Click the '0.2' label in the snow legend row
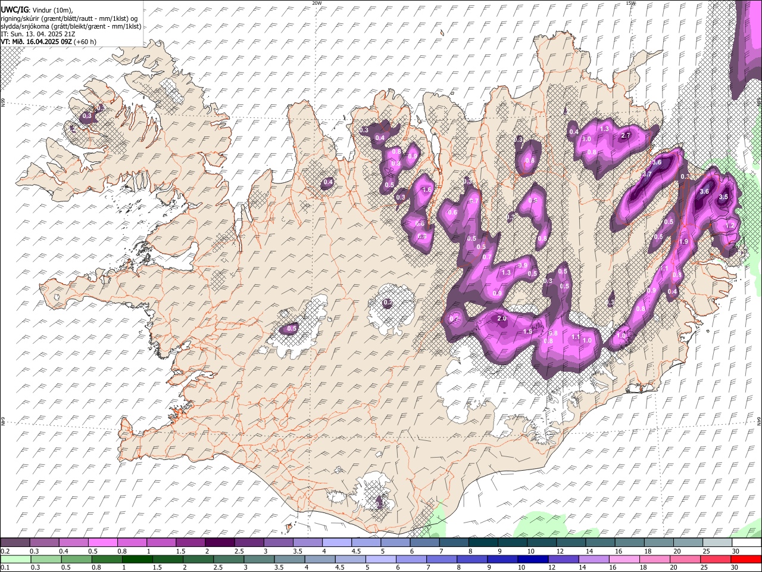 5,551
